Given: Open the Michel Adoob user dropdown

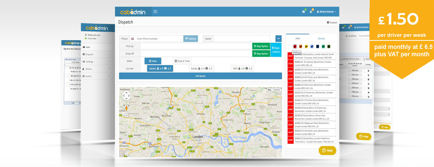Looking at the screenshot, I should point(326,12).
